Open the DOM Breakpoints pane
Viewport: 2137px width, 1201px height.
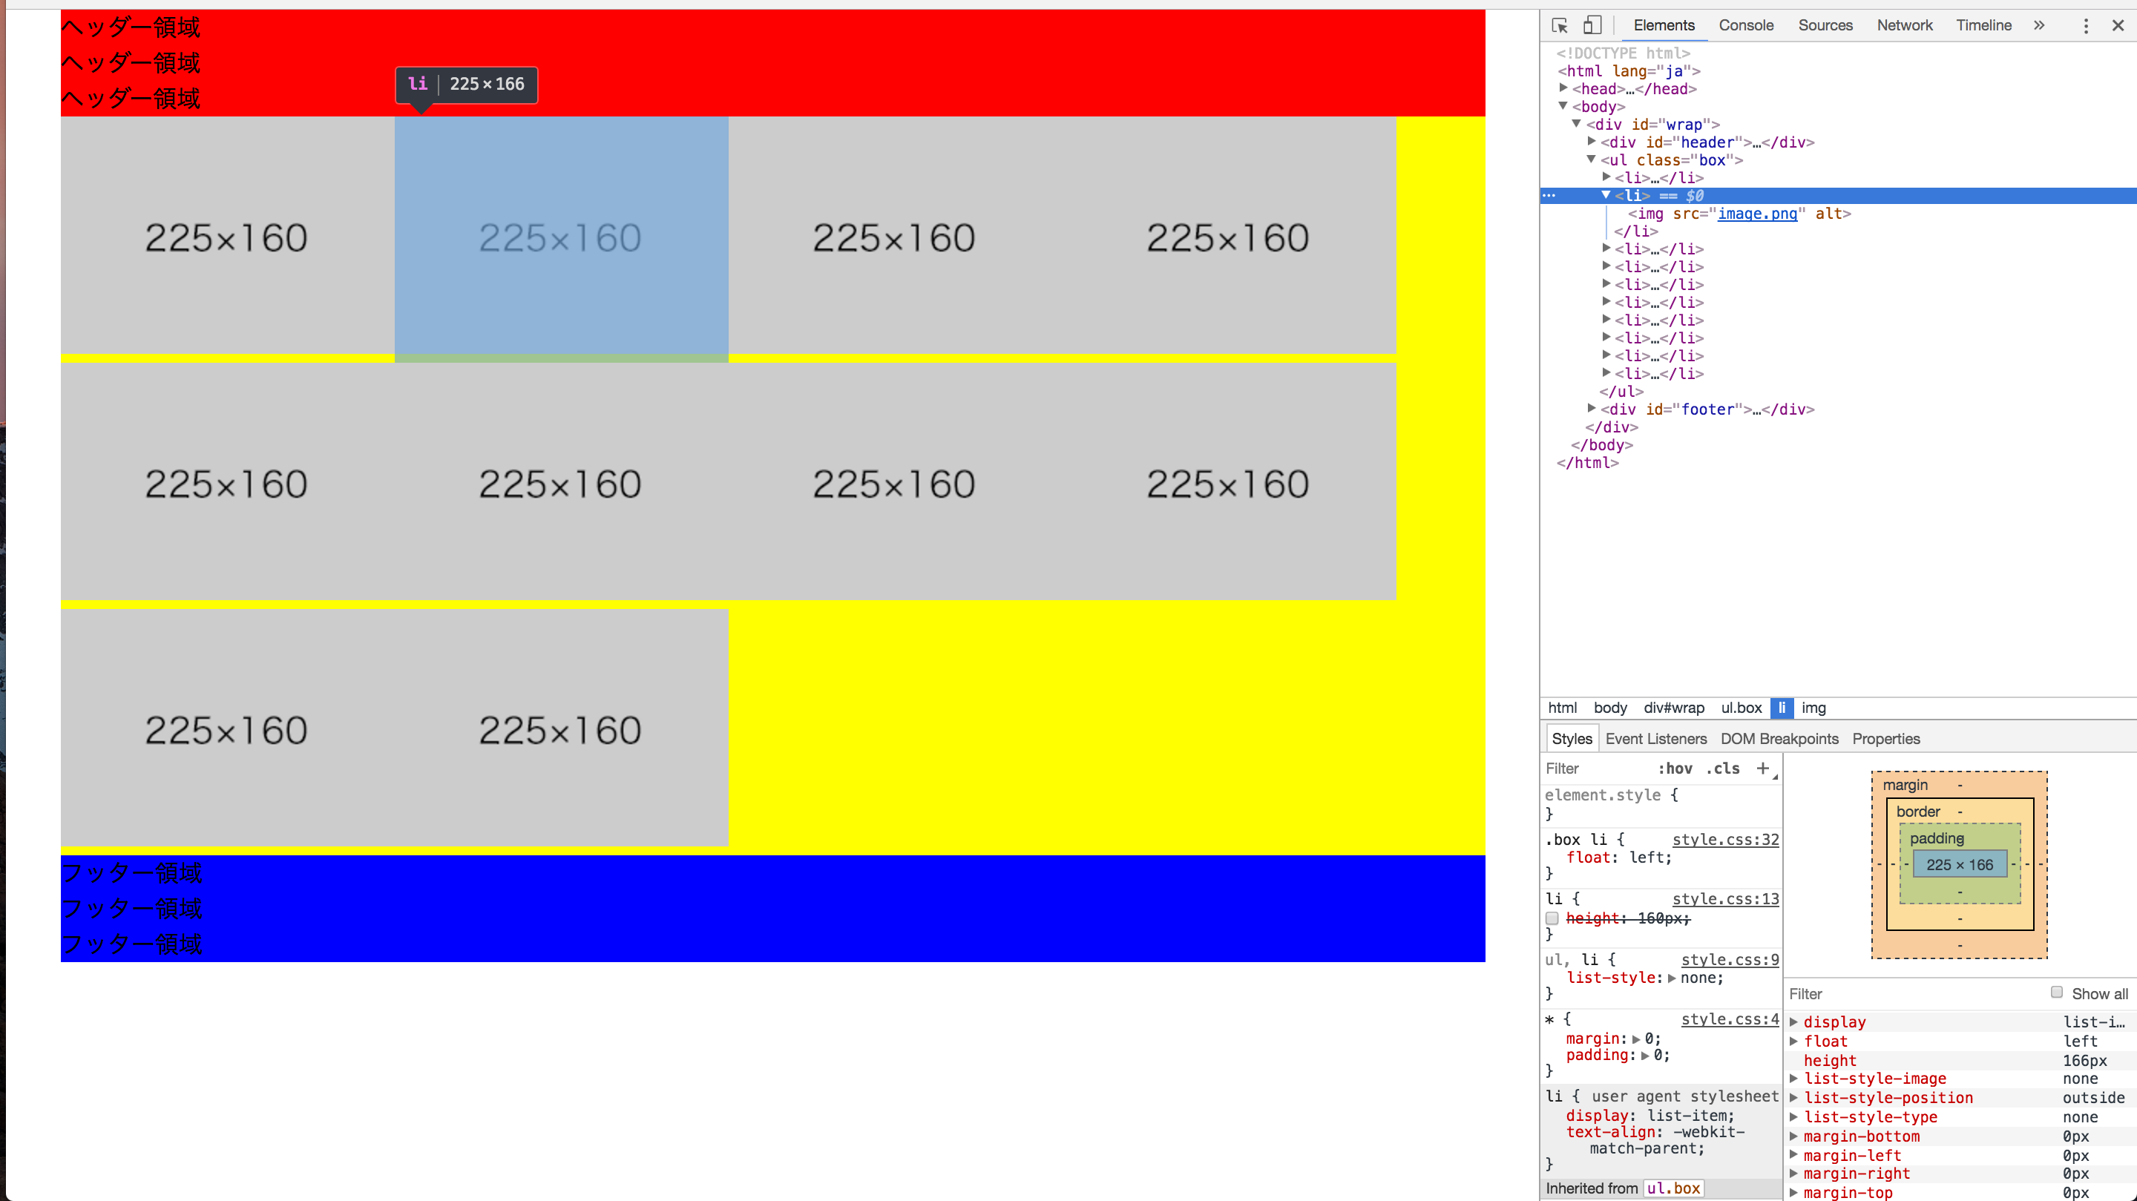(1779, 738)
